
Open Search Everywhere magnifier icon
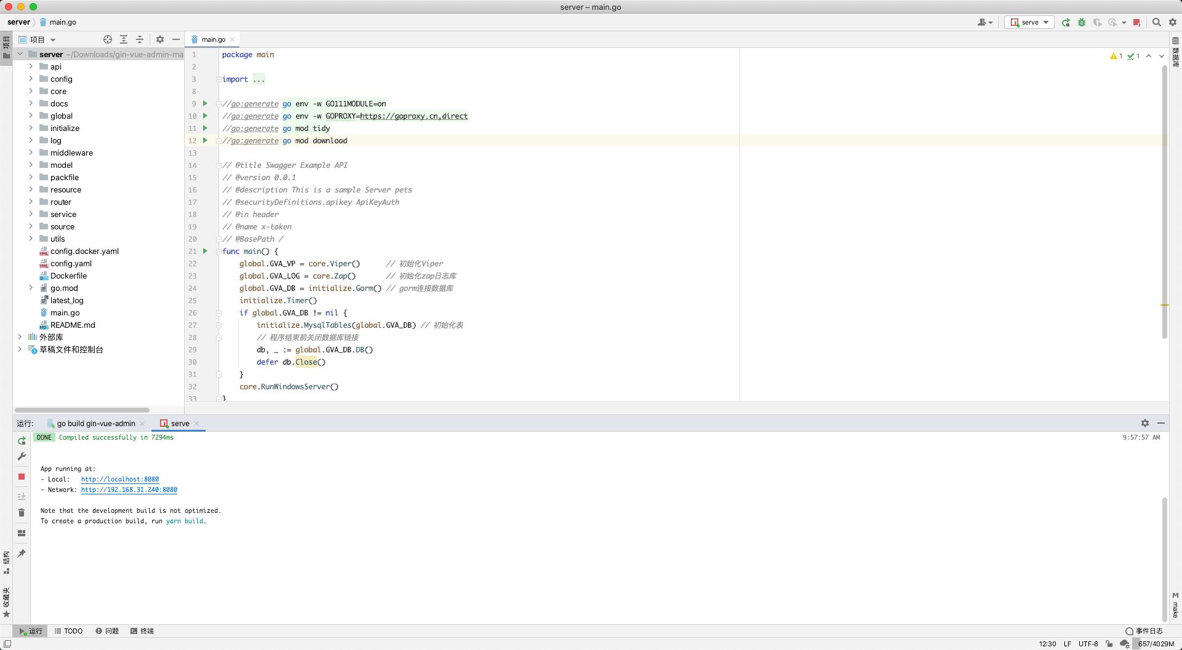1157,22
